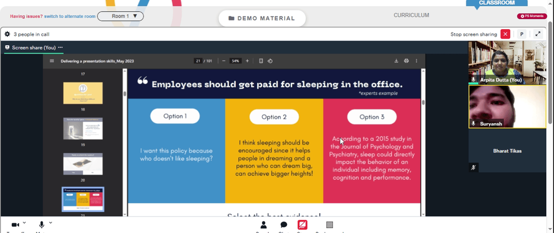Screen dimensions: 554x233
Task: Select page 18 thumbnail in sidebar
Action: click(x=83, y=93)
